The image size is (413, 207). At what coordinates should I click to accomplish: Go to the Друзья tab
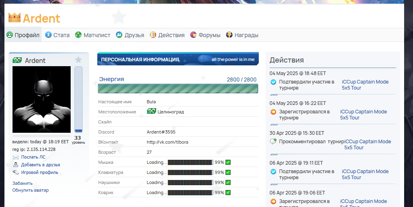(130, 35)
